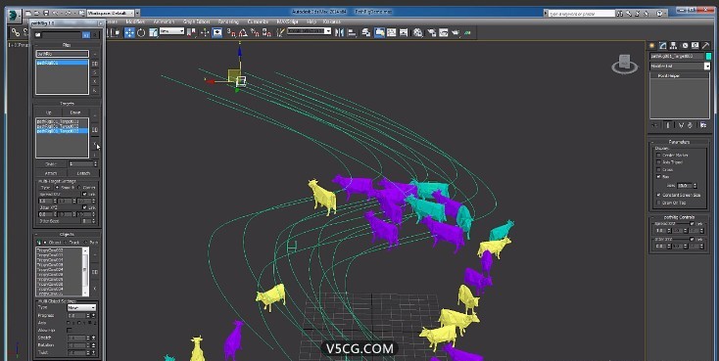Enable the Draw On Top checkbox
The width and height of the screenshot is (719, 361).
659,203
